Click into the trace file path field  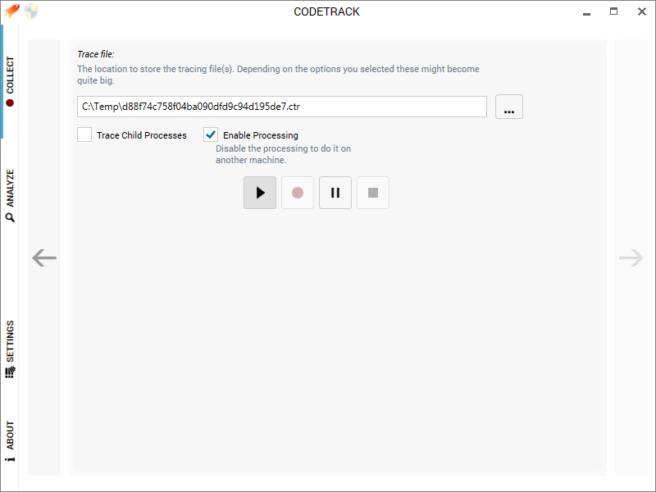point(281,107)
